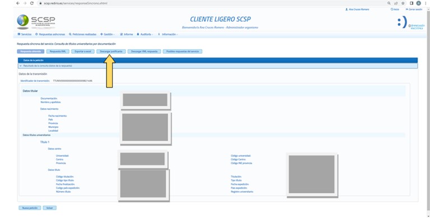Screen dimensions: 430x218
Task: Open the browser side panel icon
Action: pos(411,3)
